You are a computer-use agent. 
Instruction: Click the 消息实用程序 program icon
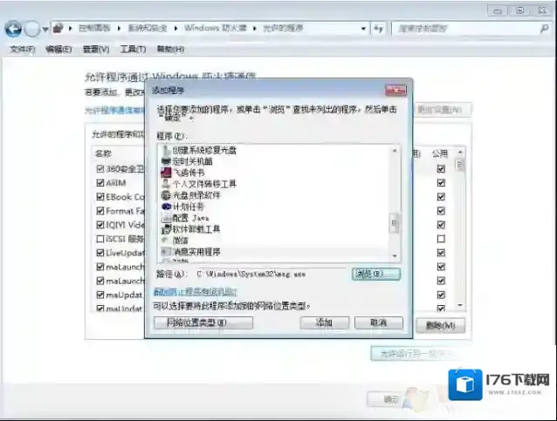pos(166,252)
